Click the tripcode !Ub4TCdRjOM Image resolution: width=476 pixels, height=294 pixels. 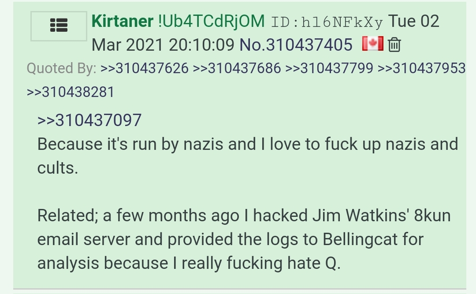211,21
